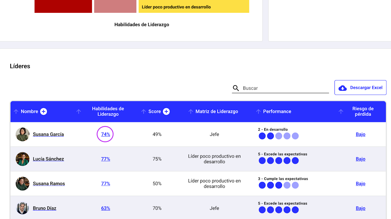The width and height of the screenshot is (391, 219).
Task: Select yellow Líder poco productivo block
Action: pos(194,6)
